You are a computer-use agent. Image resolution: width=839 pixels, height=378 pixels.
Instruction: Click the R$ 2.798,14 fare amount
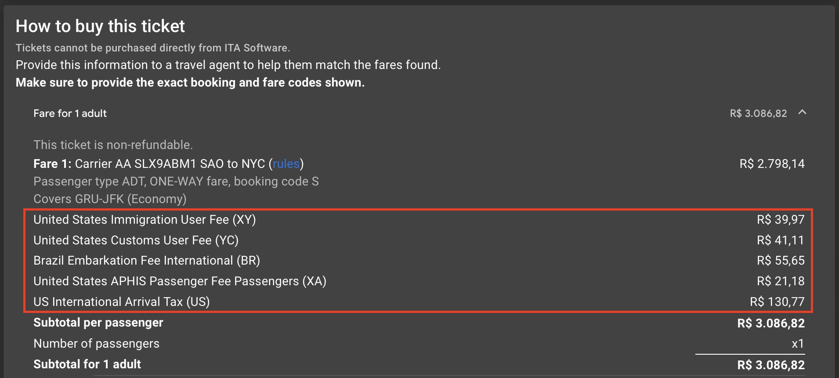(772, 164)
